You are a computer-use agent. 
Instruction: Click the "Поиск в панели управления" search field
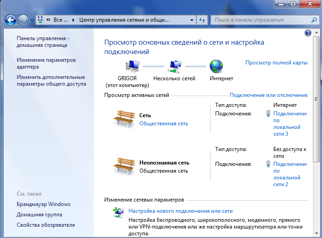(261, 20)
